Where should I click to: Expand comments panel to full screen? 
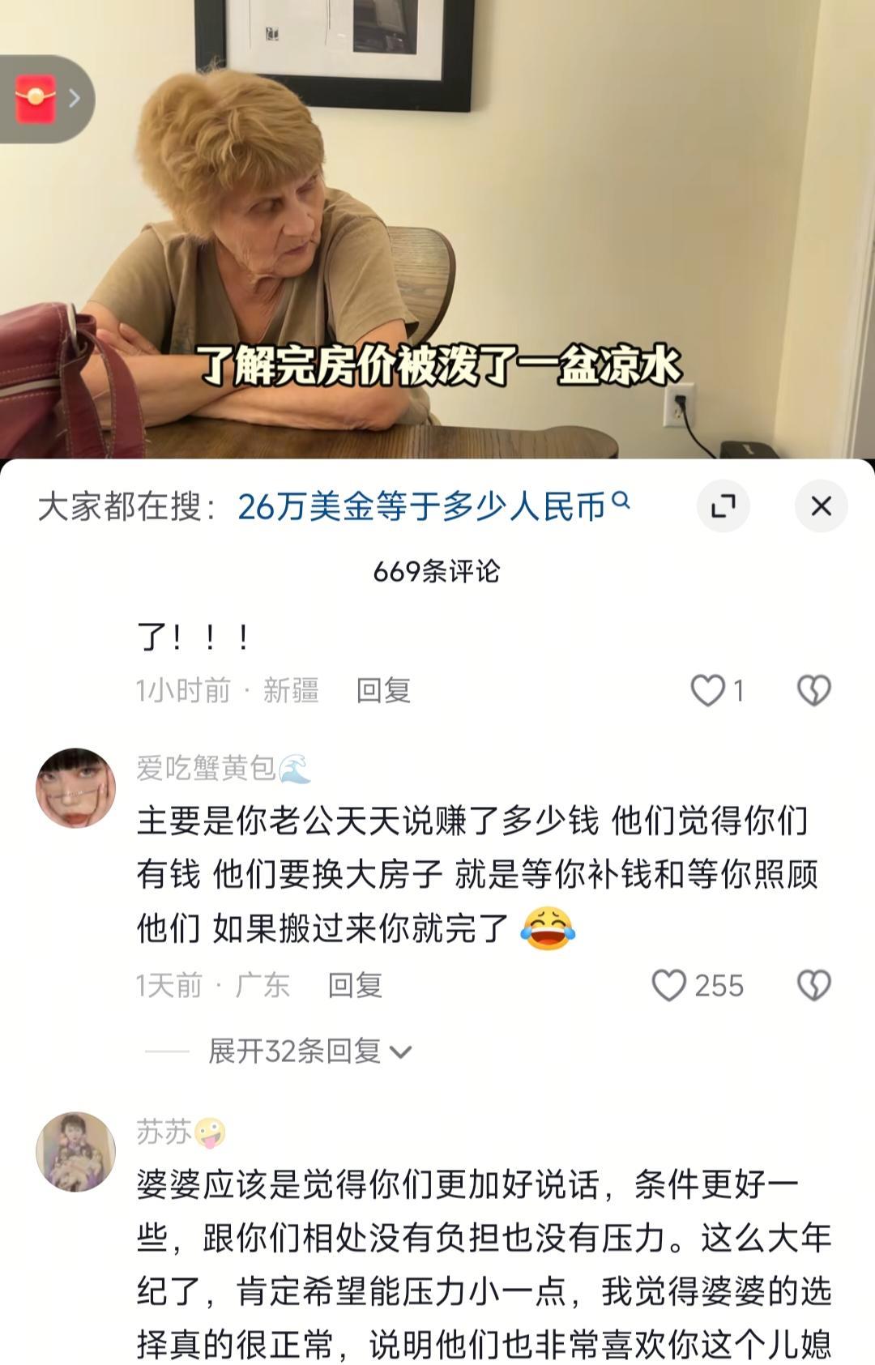723,505
